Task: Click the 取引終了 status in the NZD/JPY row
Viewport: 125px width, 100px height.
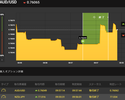Action: pos(94,97)
